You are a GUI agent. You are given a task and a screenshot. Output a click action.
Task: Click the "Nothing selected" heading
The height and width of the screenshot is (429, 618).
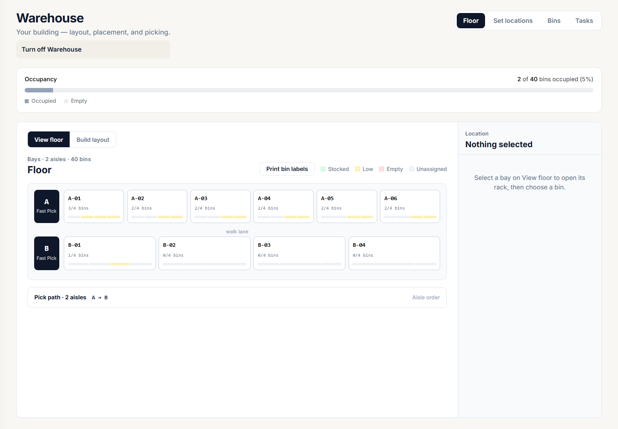point(499,144)
